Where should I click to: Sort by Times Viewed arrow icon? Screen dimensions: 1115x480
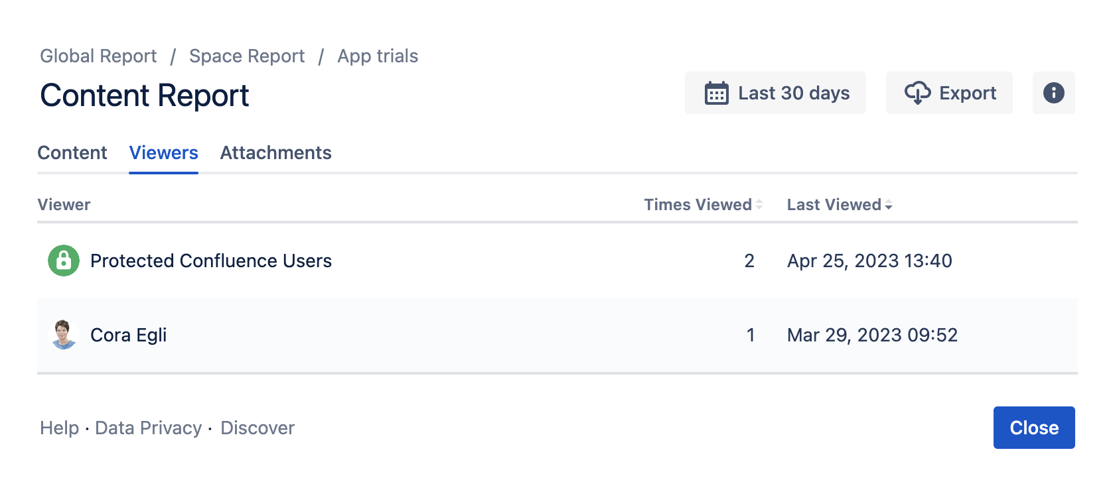(x=759, y=205)
